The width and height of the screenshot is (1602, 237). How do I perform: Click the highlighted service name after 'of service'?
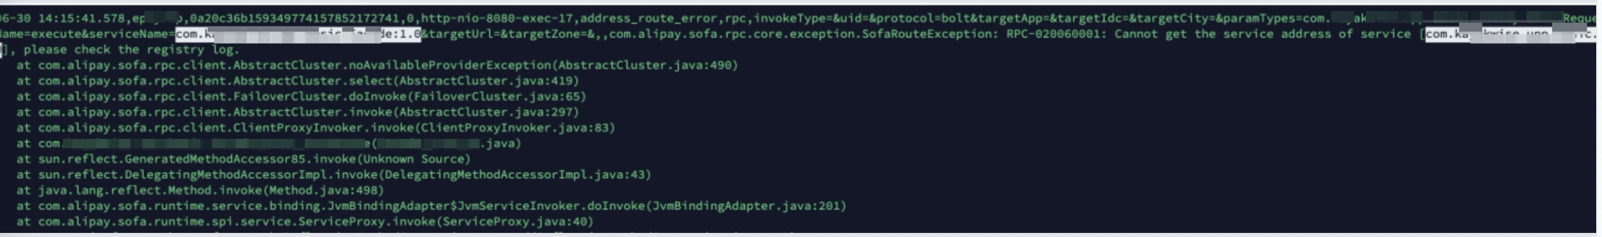tap(1511, 34)
